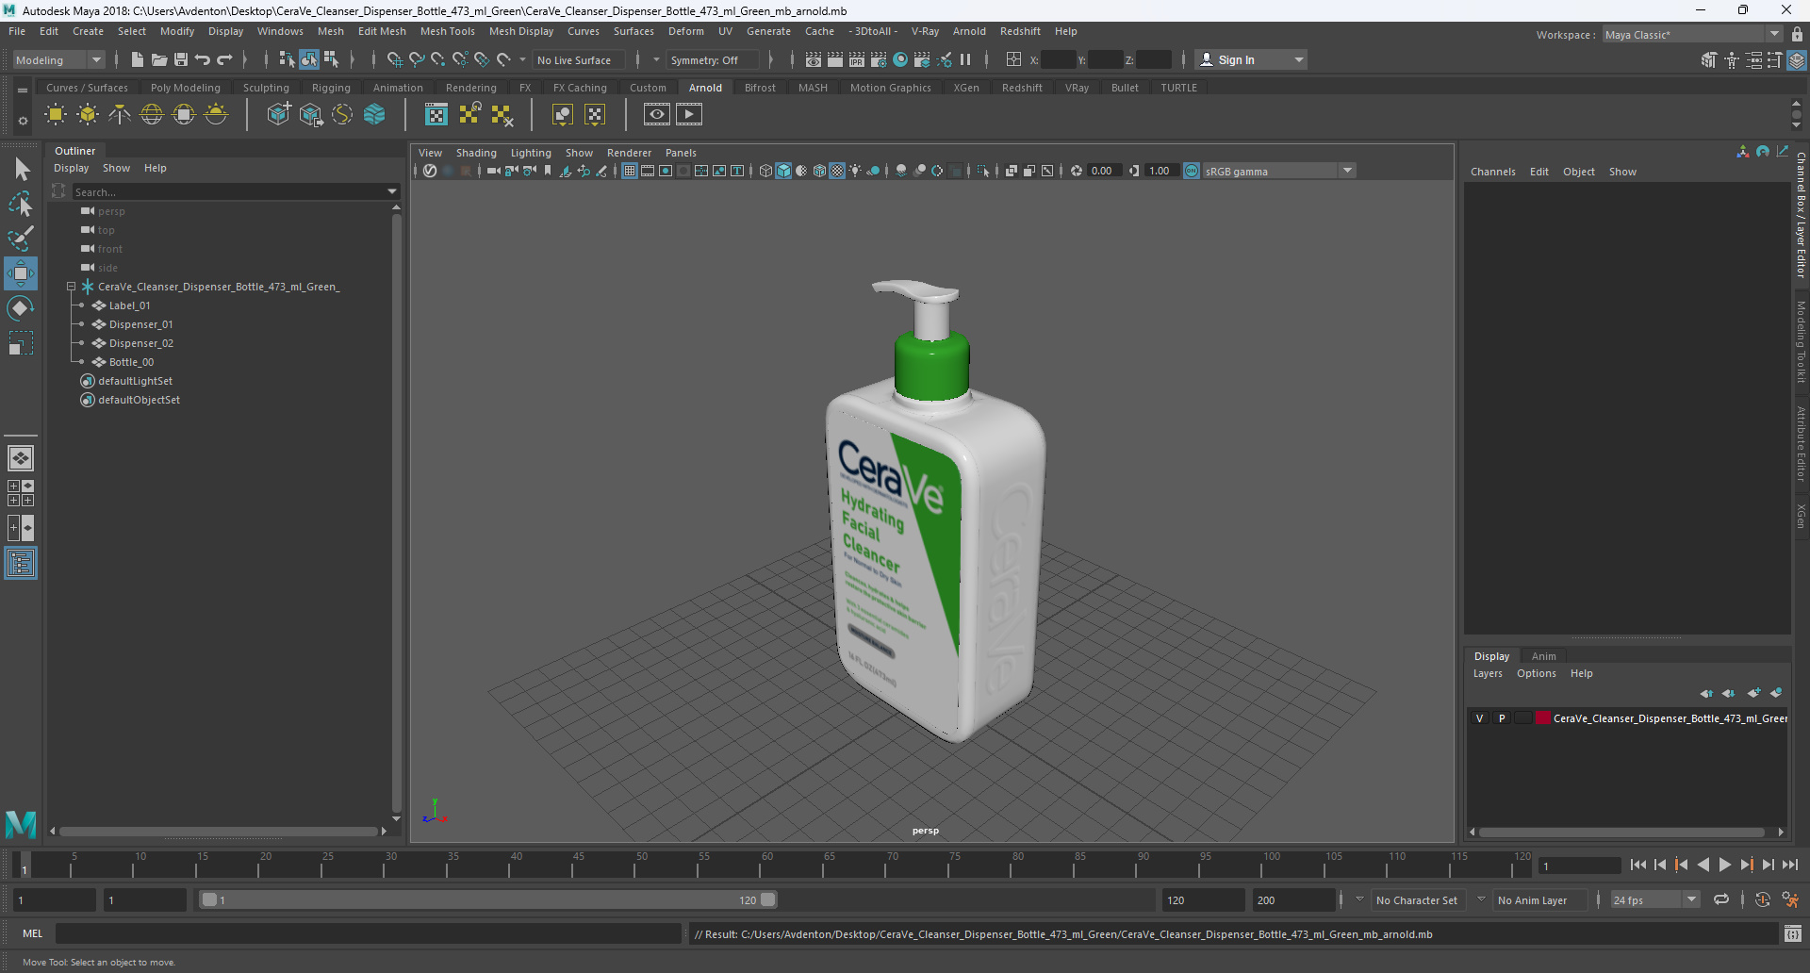Open scene folder icon
The height and width of the screenshot is (973, 1810).
(159, 59)
